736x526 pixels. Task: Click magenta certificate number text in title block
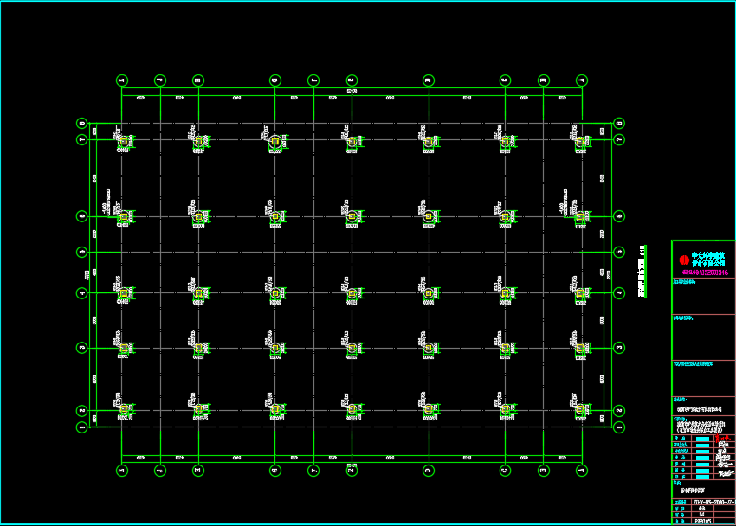tap(706, 273)
